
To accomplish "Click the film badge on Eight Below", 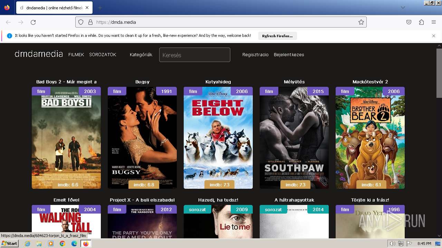I will click(x=193, y=91).
